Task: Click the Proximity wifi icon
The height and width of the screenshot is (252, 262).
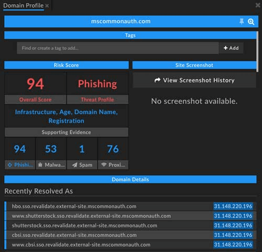Action: 104,165
